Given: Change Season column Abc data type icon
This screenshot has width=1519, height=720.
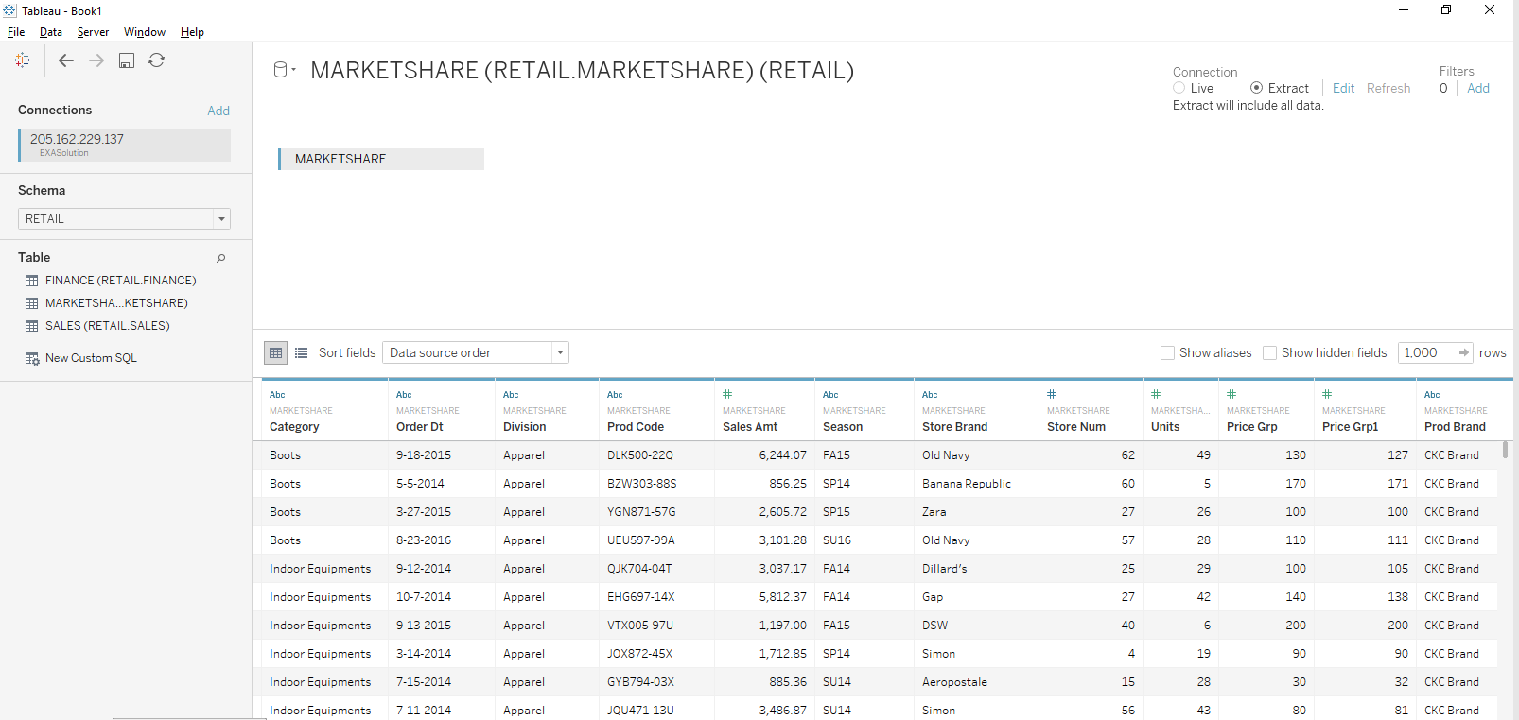Looking at the screenshot, I should coord(830,395).
